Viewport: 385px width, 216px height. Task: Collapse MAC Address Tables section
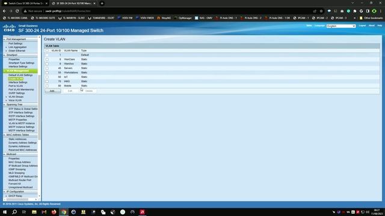(4, 134)
